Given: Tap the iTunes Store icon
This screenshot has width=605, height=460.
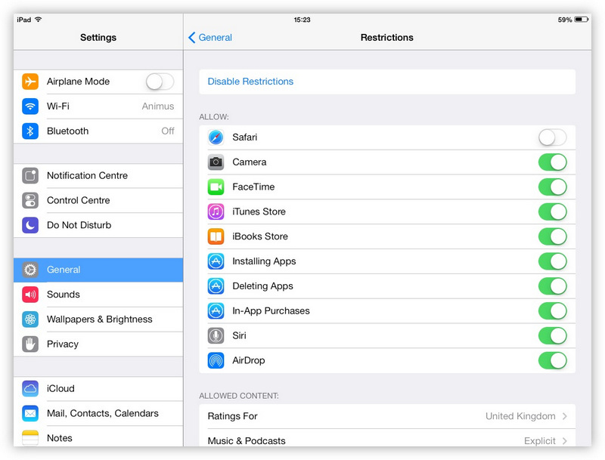Looking at the screenshot, I should point(216,211).
